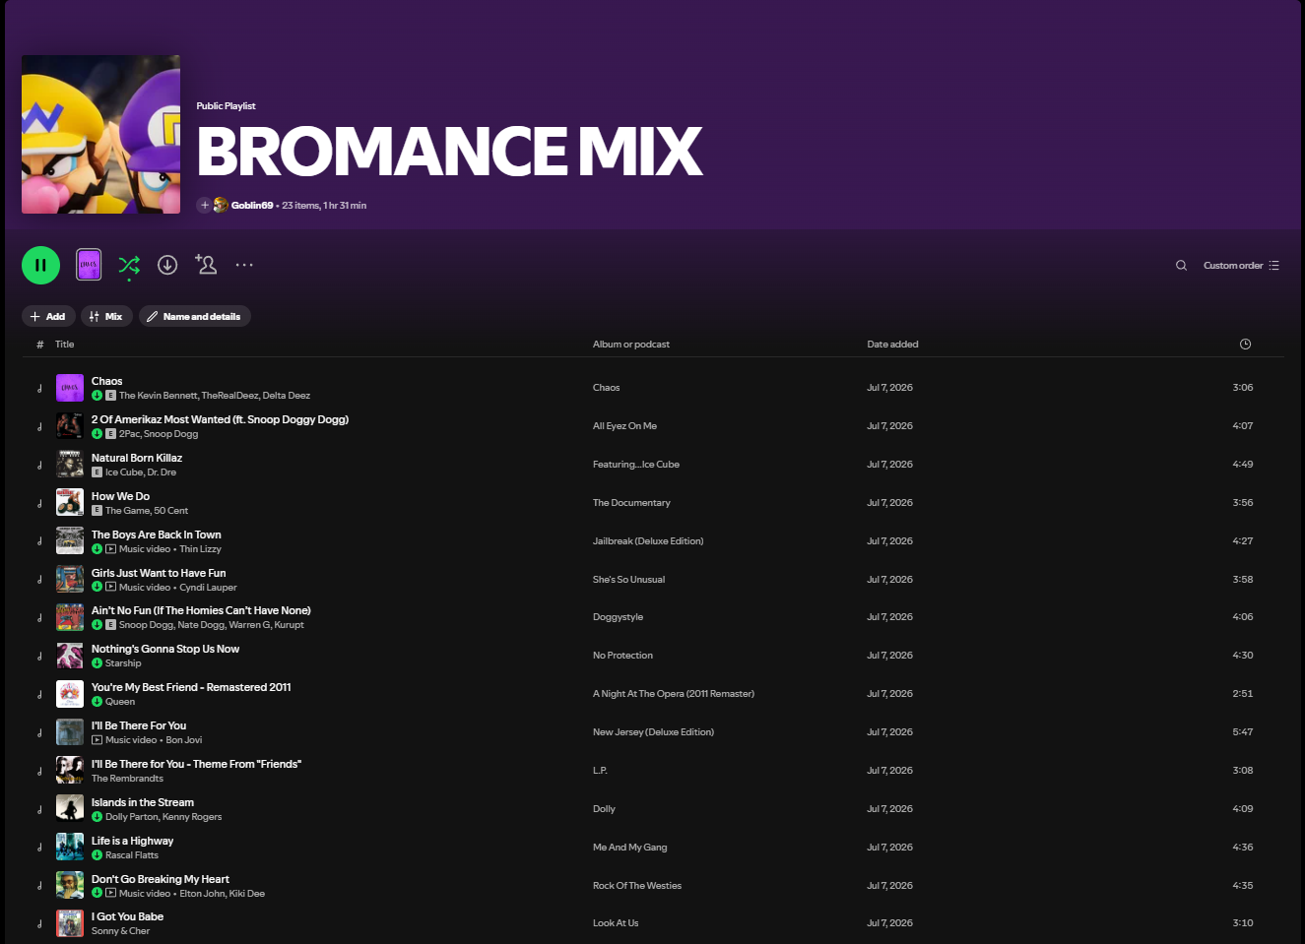Click downloaded icon on Life is a Highway row
Screen dimensions: 1305x944
[98, 855]
